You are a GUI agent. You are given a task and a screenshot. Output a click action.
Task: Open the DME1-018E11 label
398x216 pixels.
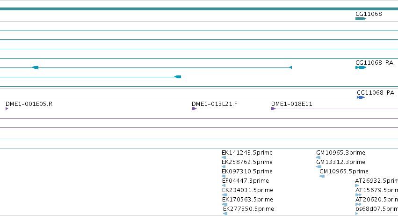pos(292,104)
